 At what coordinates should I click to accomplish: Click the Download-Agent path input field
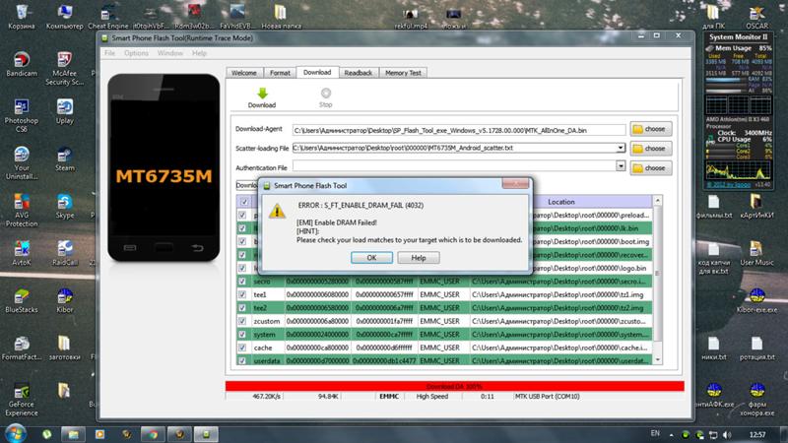coord(459,130)
